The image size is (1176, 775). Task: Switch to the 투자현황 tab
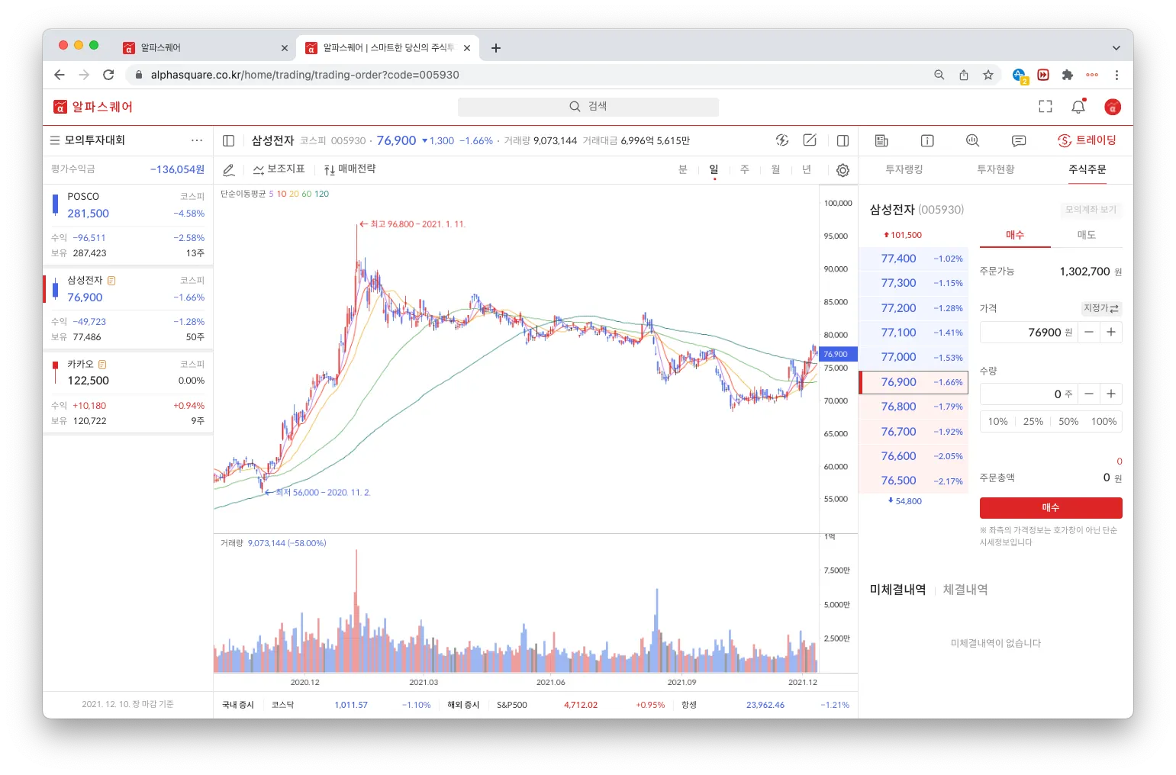point(996,169)
